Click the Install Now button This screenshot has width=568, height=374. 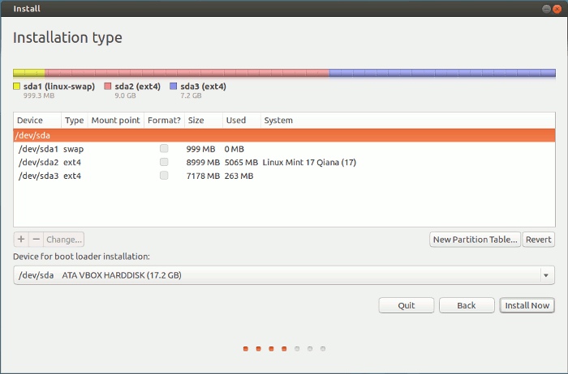coord(527,305)
